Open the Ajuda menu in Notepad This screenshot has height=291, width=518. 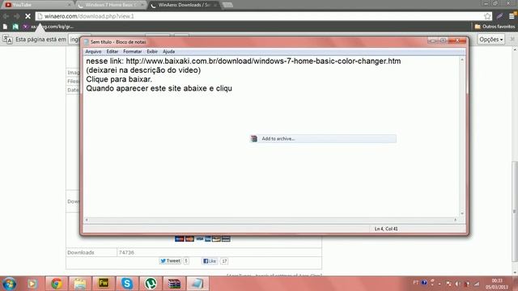(x=168, y=52)
